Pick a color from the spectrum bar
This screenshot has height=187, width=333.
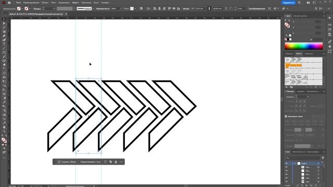pos(304,46)
